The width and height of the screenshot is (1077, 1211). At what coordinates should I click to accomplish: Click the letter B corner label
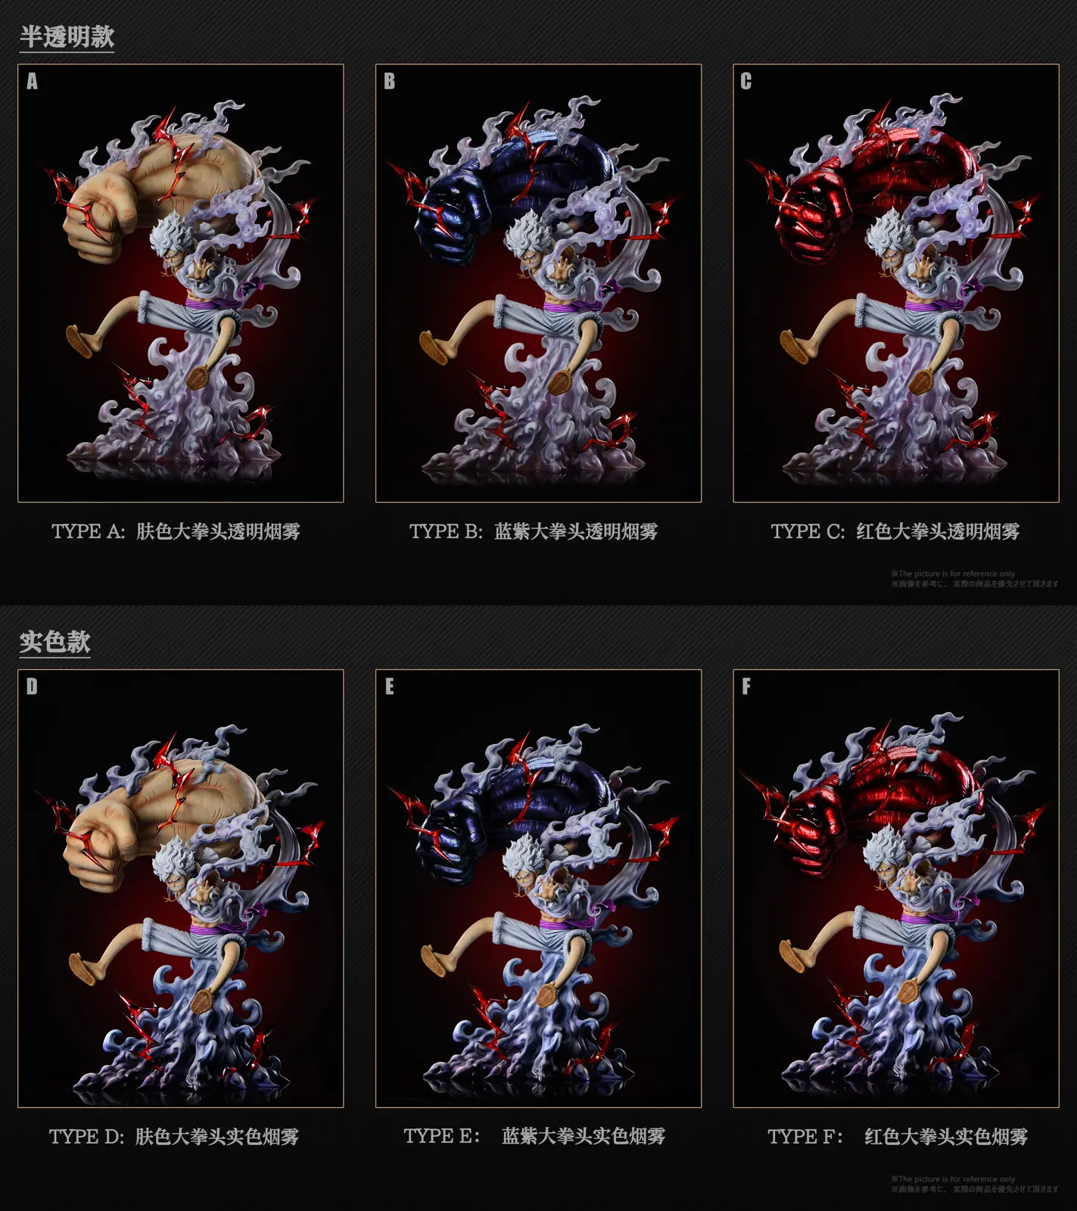click(x=389, y=82)
